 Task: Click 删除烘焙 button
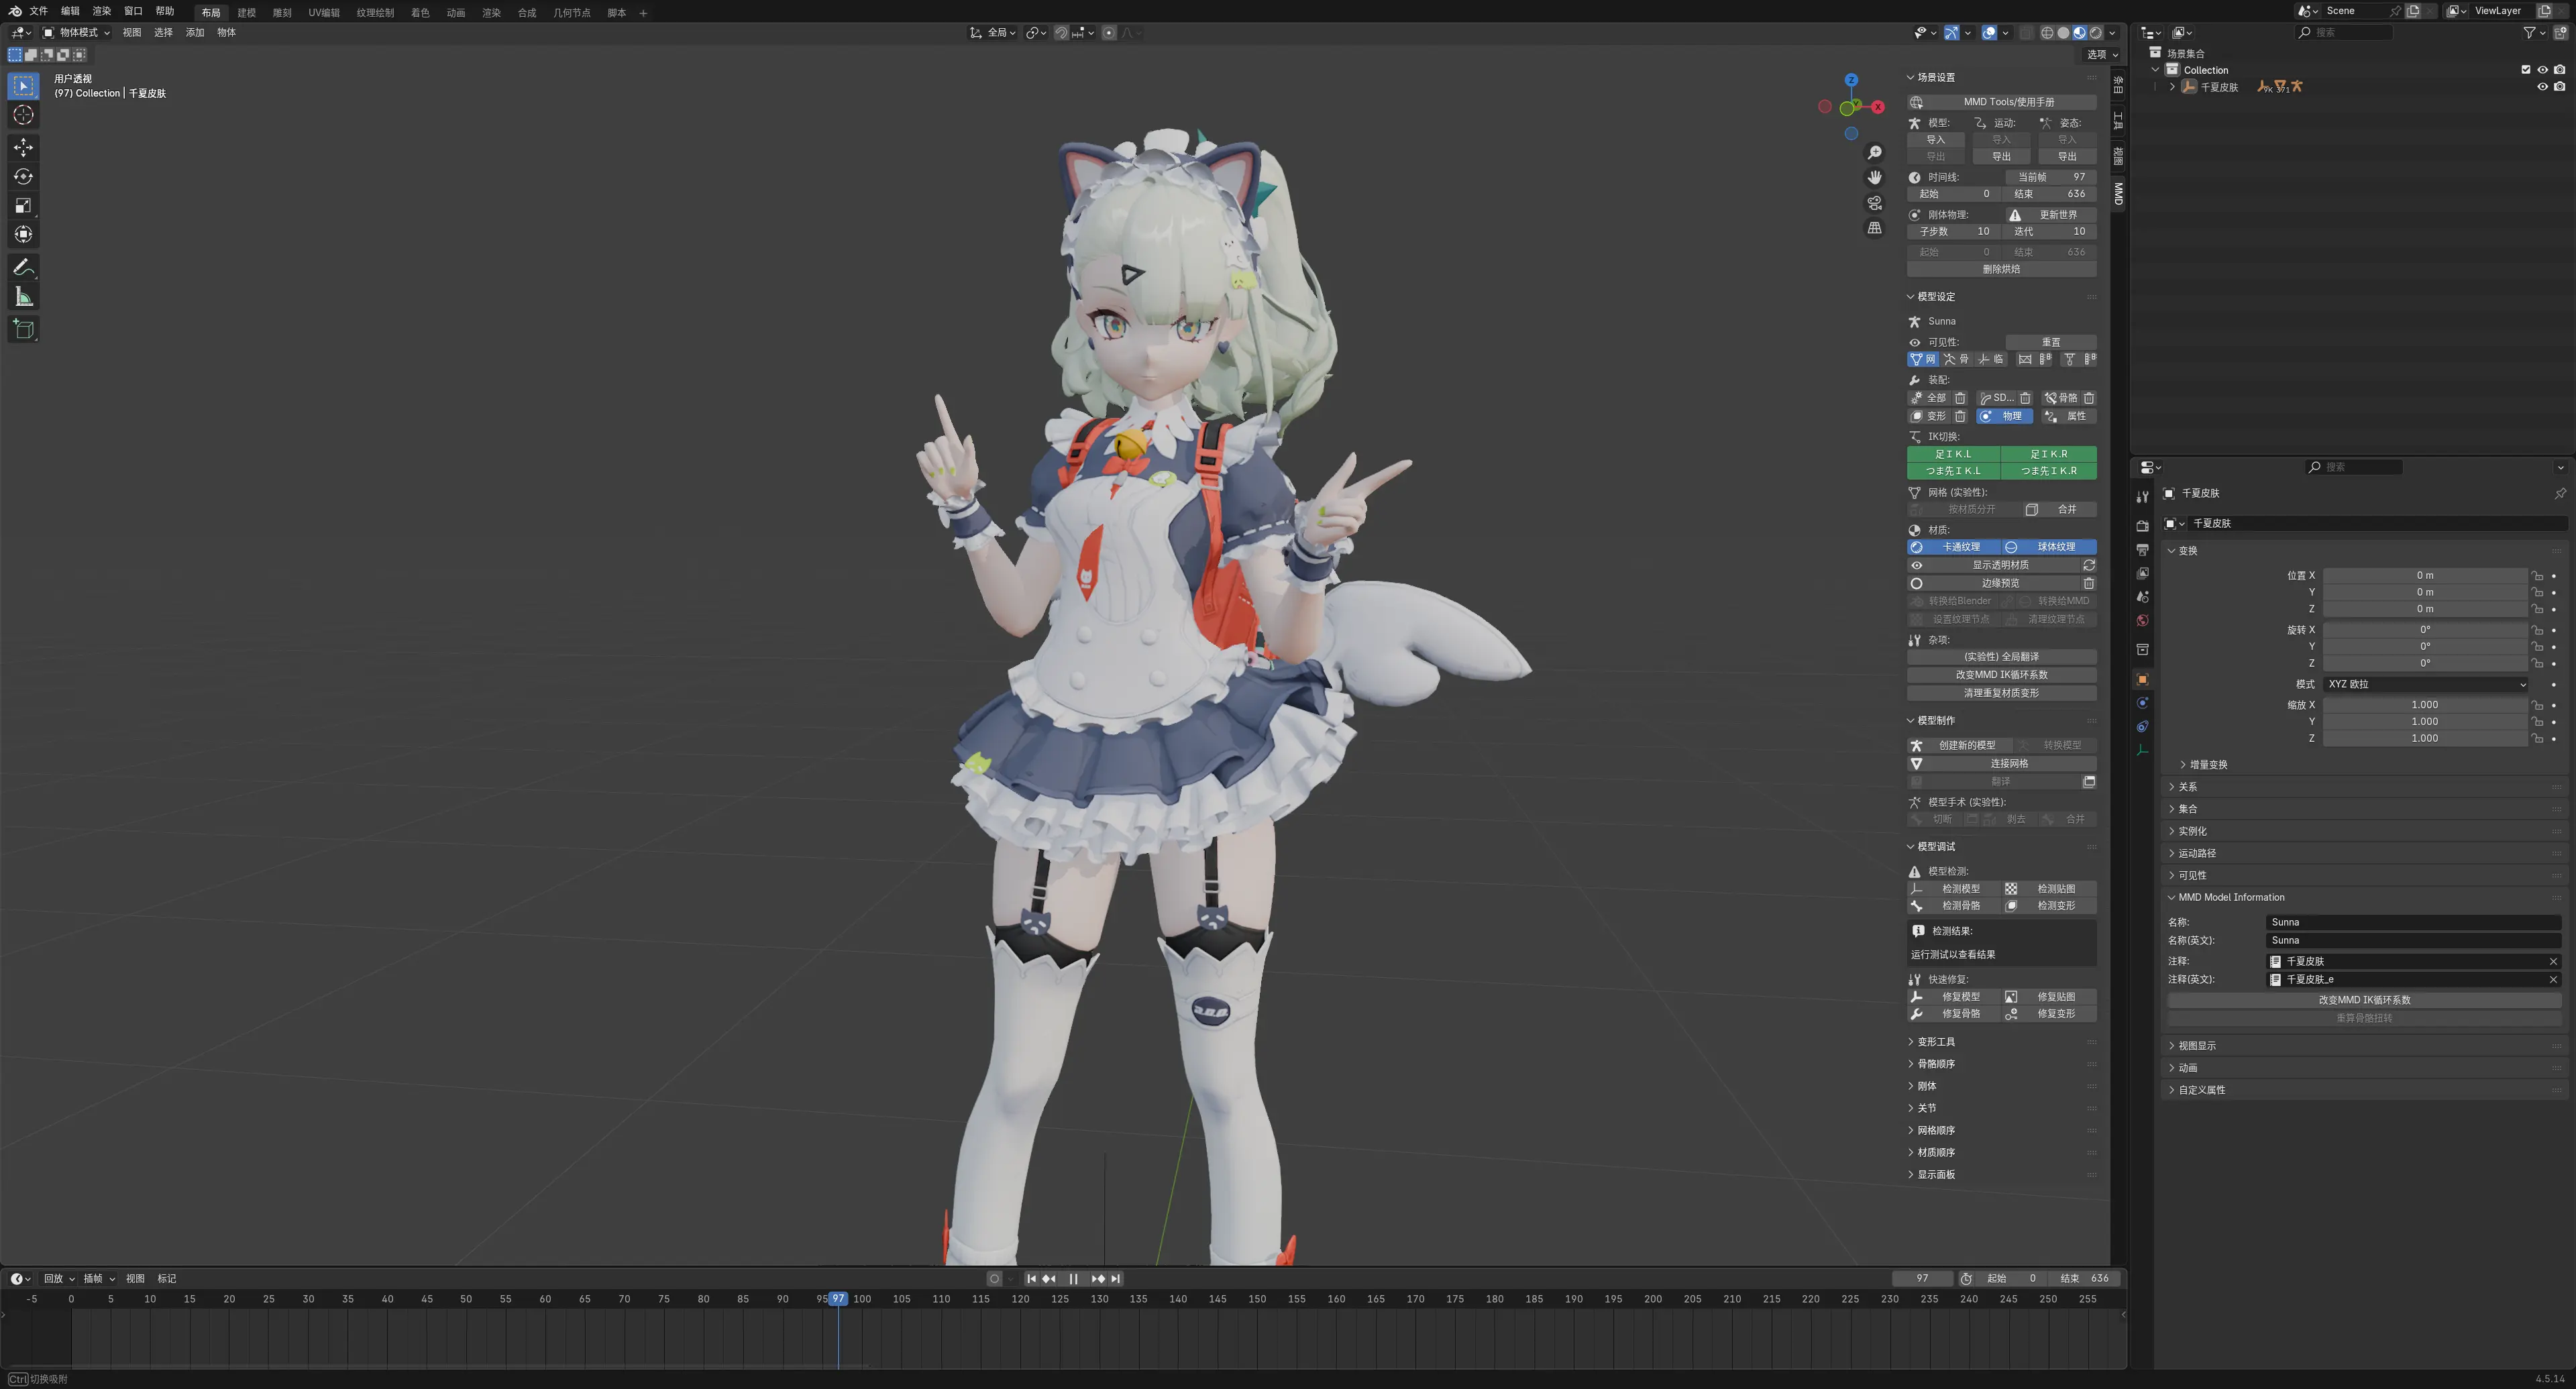[x=2002, y=269]
